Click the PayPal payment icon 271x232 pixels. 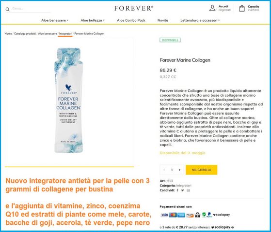[x=209, y=215]
